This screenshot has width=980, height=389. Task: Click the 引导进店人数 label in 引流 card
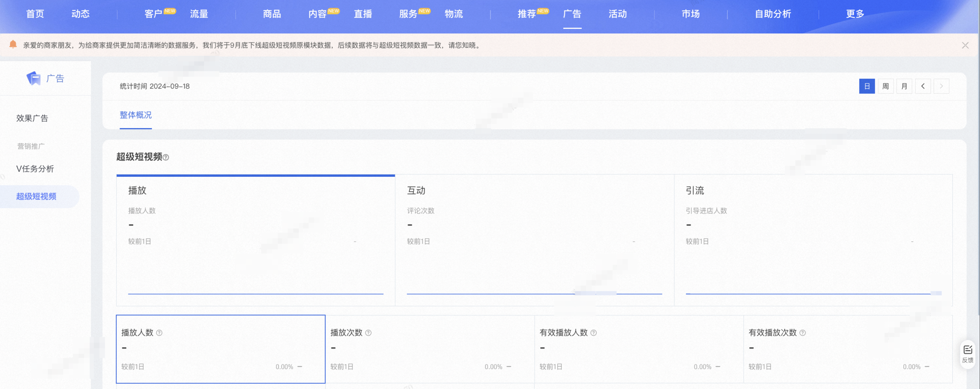tap(706, 211)
